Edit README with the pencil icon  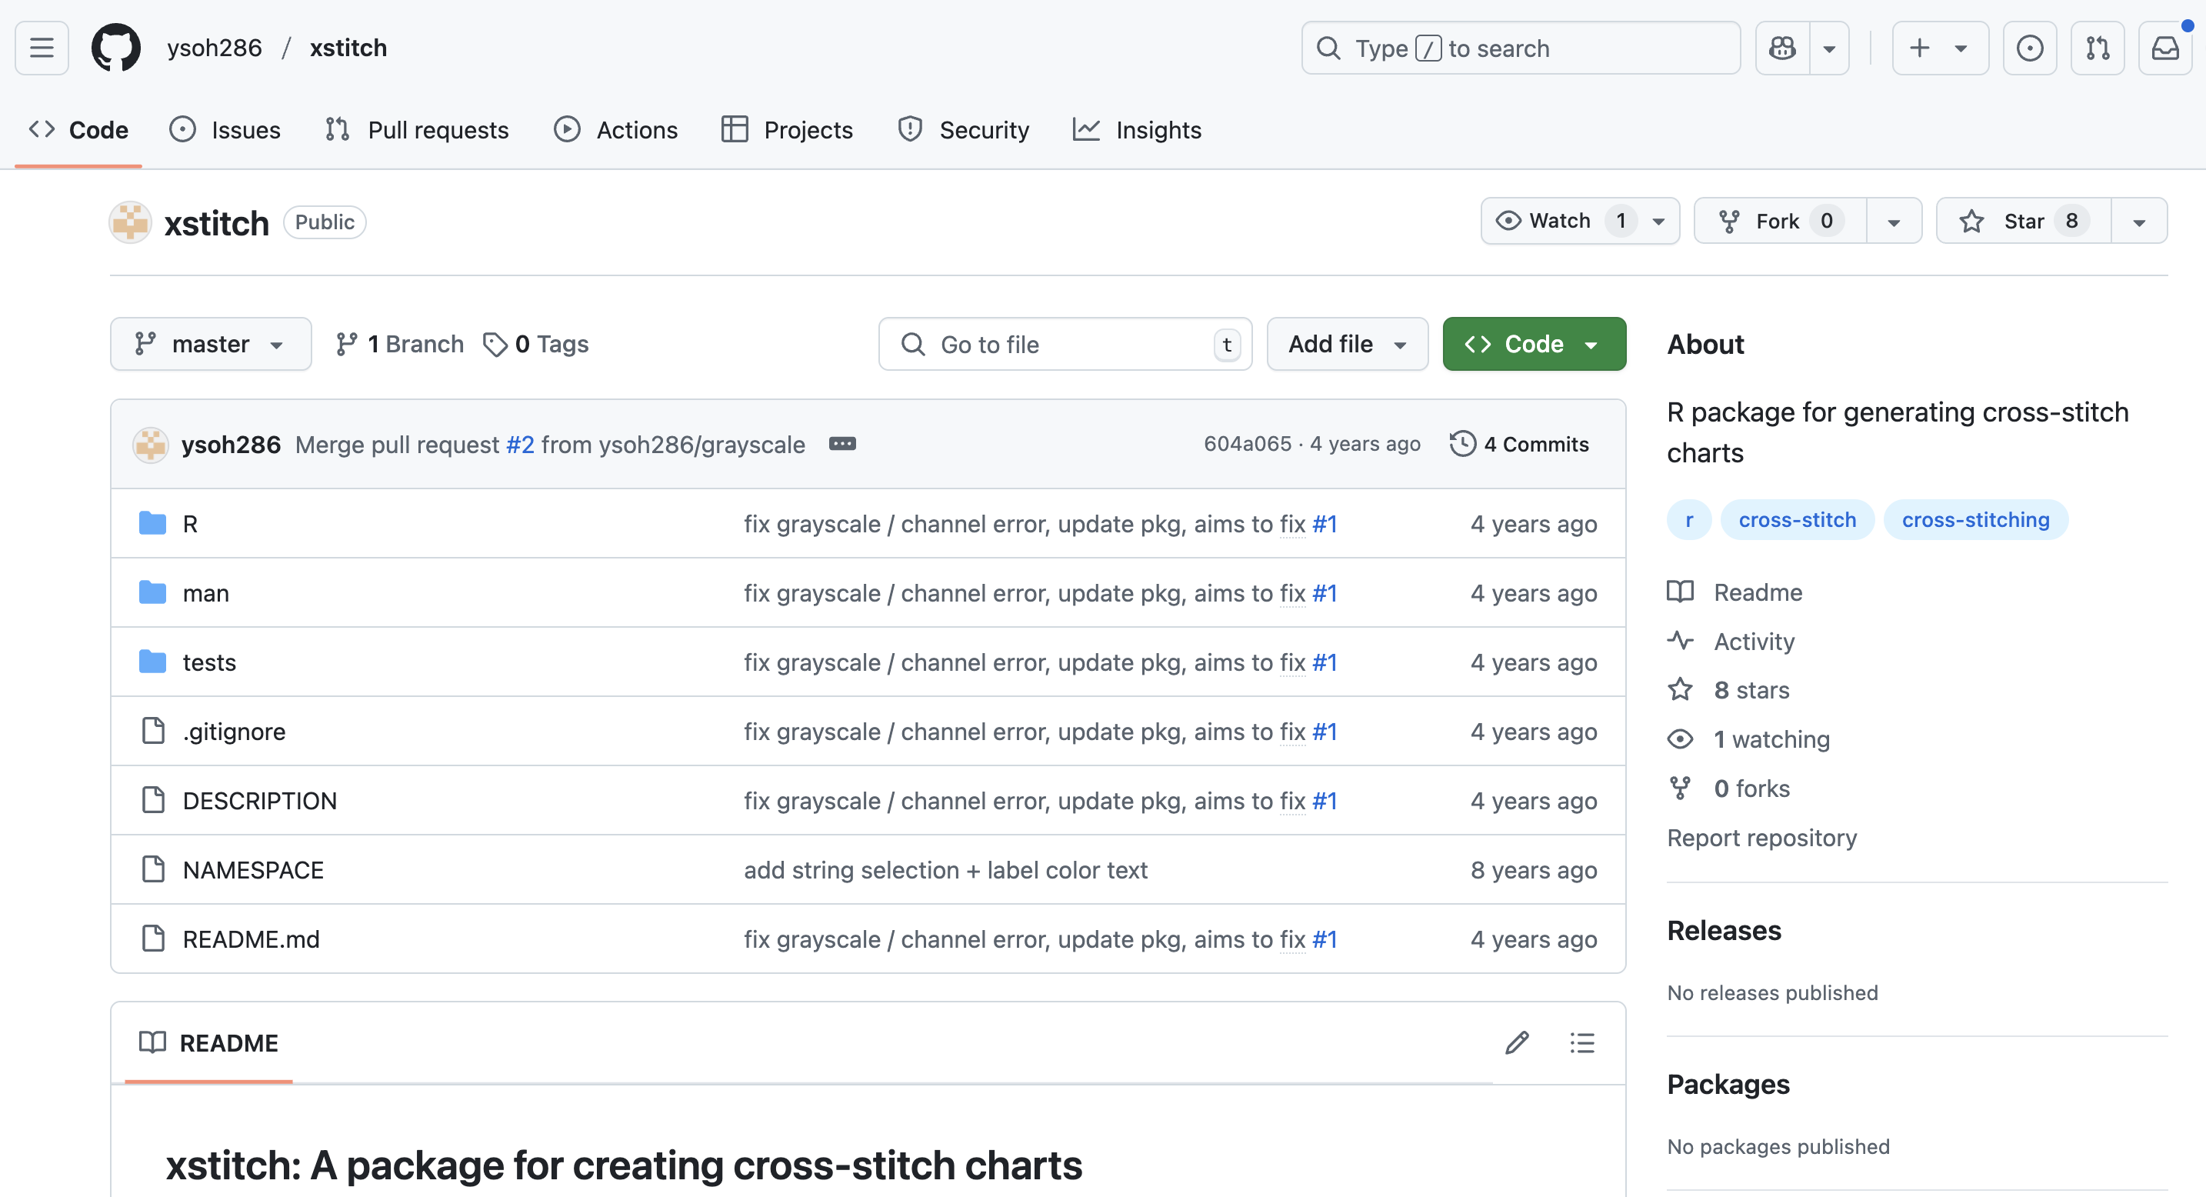pyautogui.click(x=1517, y=1043)
